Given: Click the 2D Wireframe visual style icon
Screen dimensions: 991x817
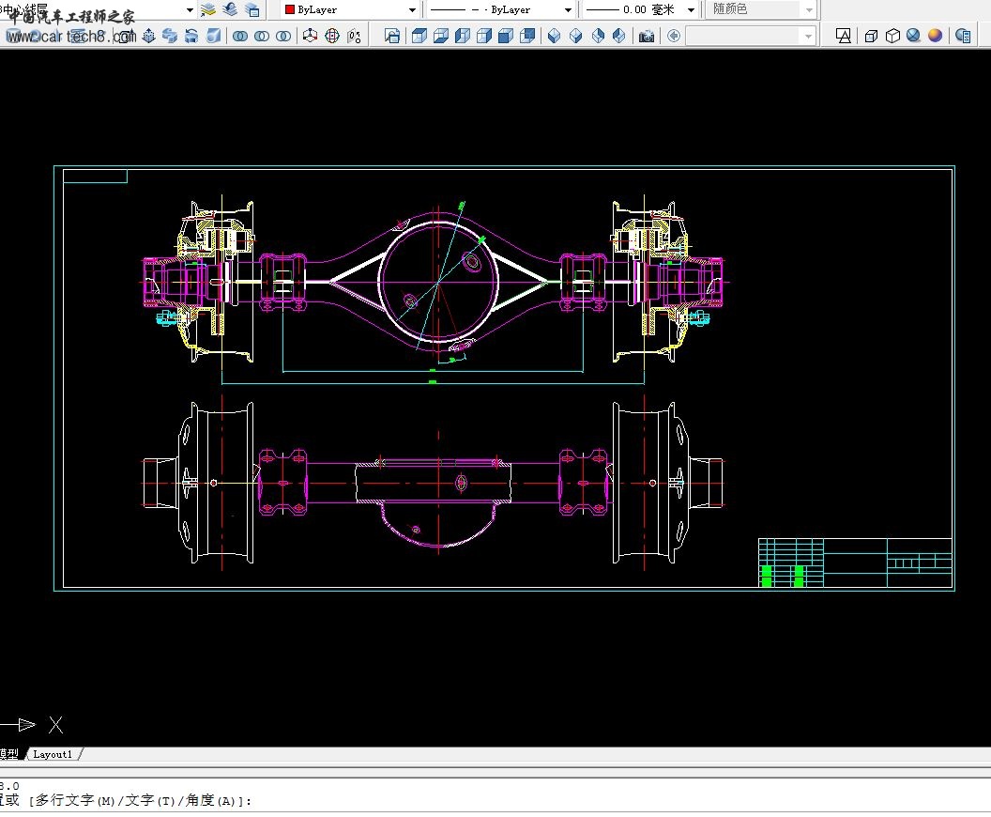Looking at the screenshot, I should pos(844,36).
